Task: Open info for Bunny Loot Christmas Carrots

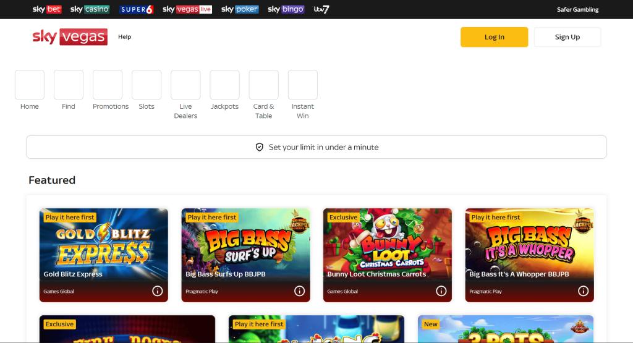Action: (x=441, y=291)
